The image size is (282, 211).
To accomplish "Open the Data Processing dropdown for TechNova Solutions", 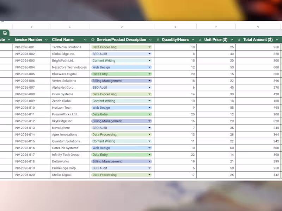I will pos(149,47).
